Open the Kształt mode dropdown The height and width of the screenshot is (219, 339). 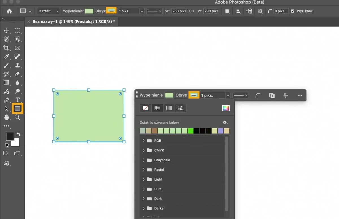coord(48,11)
